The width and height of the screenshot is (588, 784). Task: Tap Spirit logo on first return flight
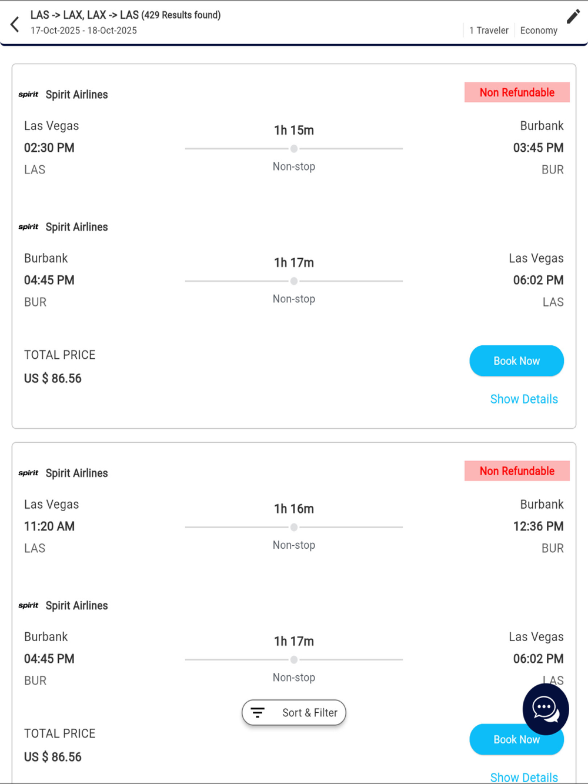(x=28, y=227)
